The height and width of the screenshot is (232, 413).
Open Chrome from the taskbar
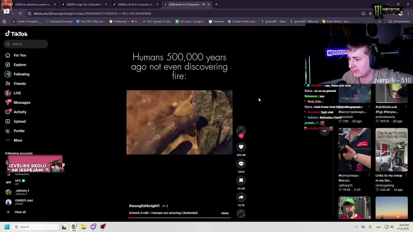click(x=74, y=227)
